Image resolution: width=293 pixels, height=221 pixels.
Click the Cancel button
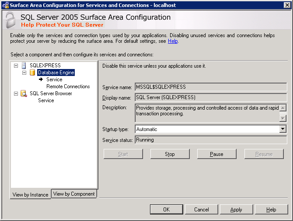(x=202, y=210)
